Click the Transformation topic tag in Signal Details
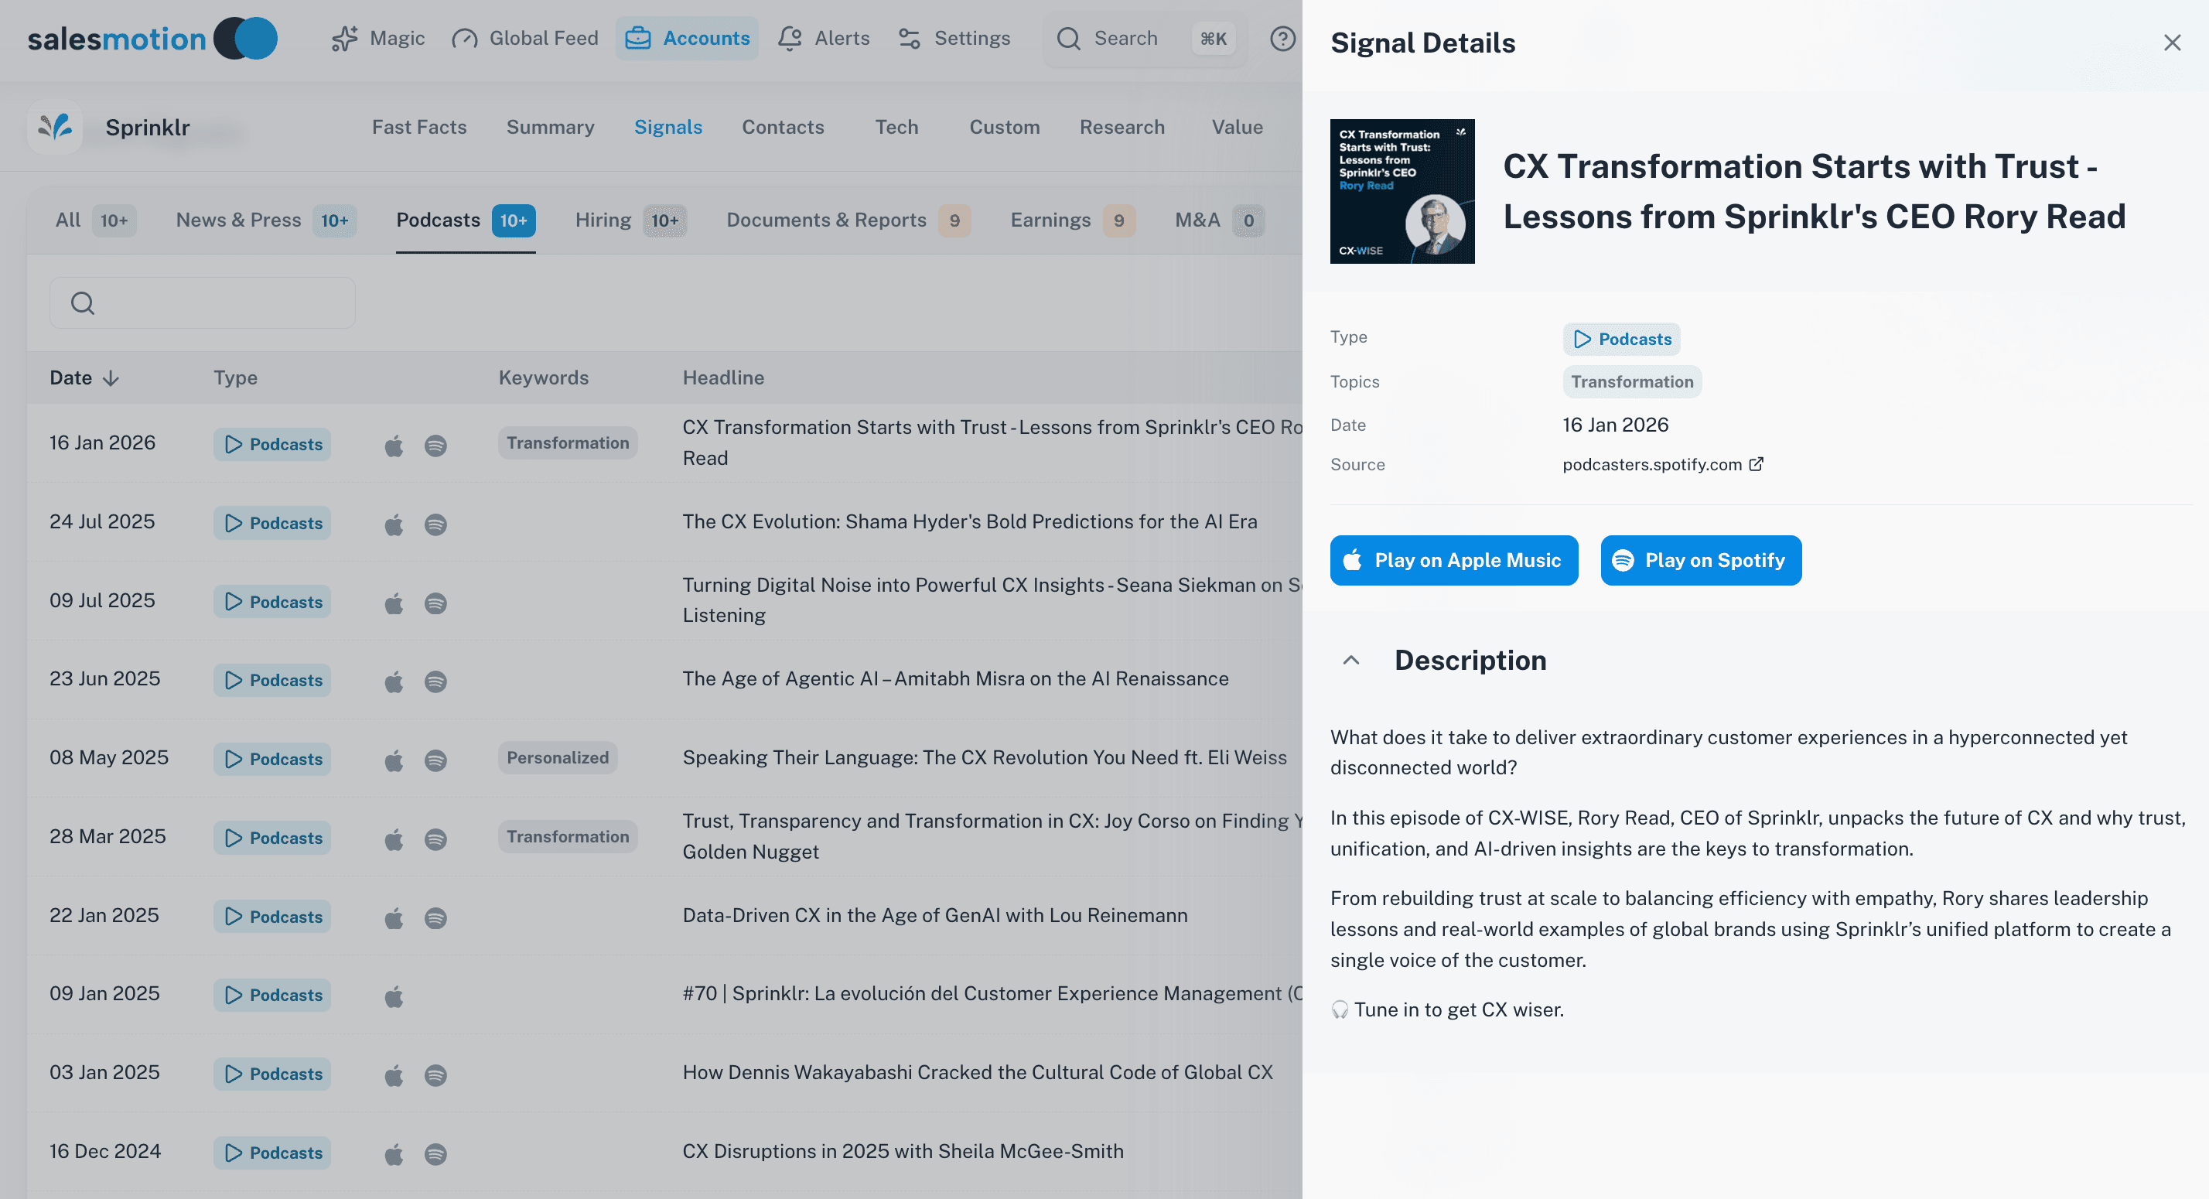Viewport: 2209px width, 1199px height. 1631,381
